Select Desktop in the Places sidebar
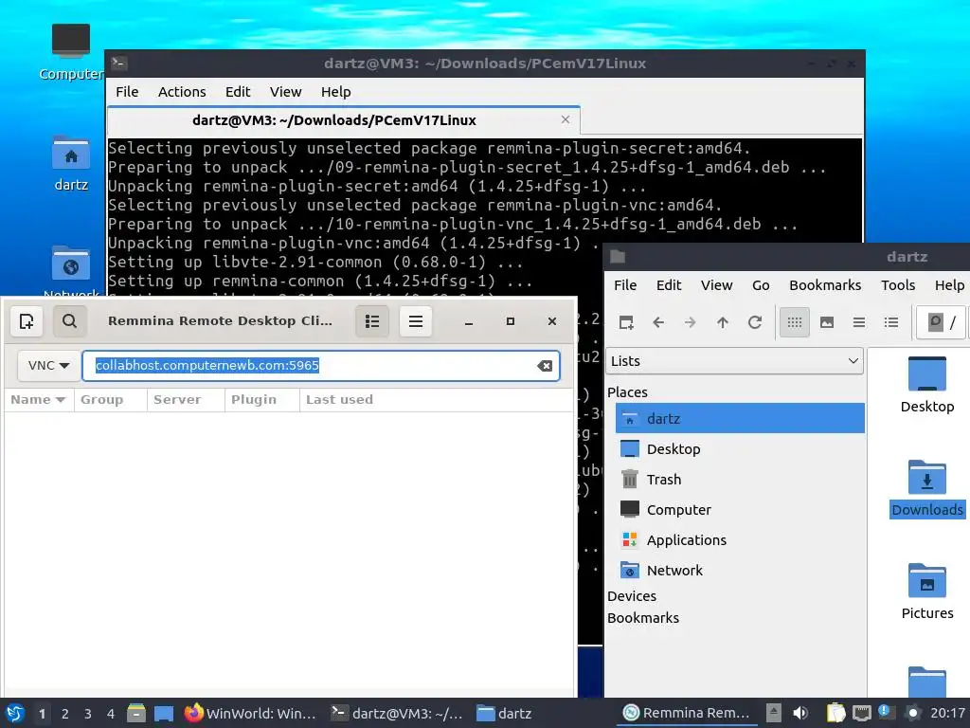Image resolution: width=970 pixels, height=728 pixels. (740, 448)
